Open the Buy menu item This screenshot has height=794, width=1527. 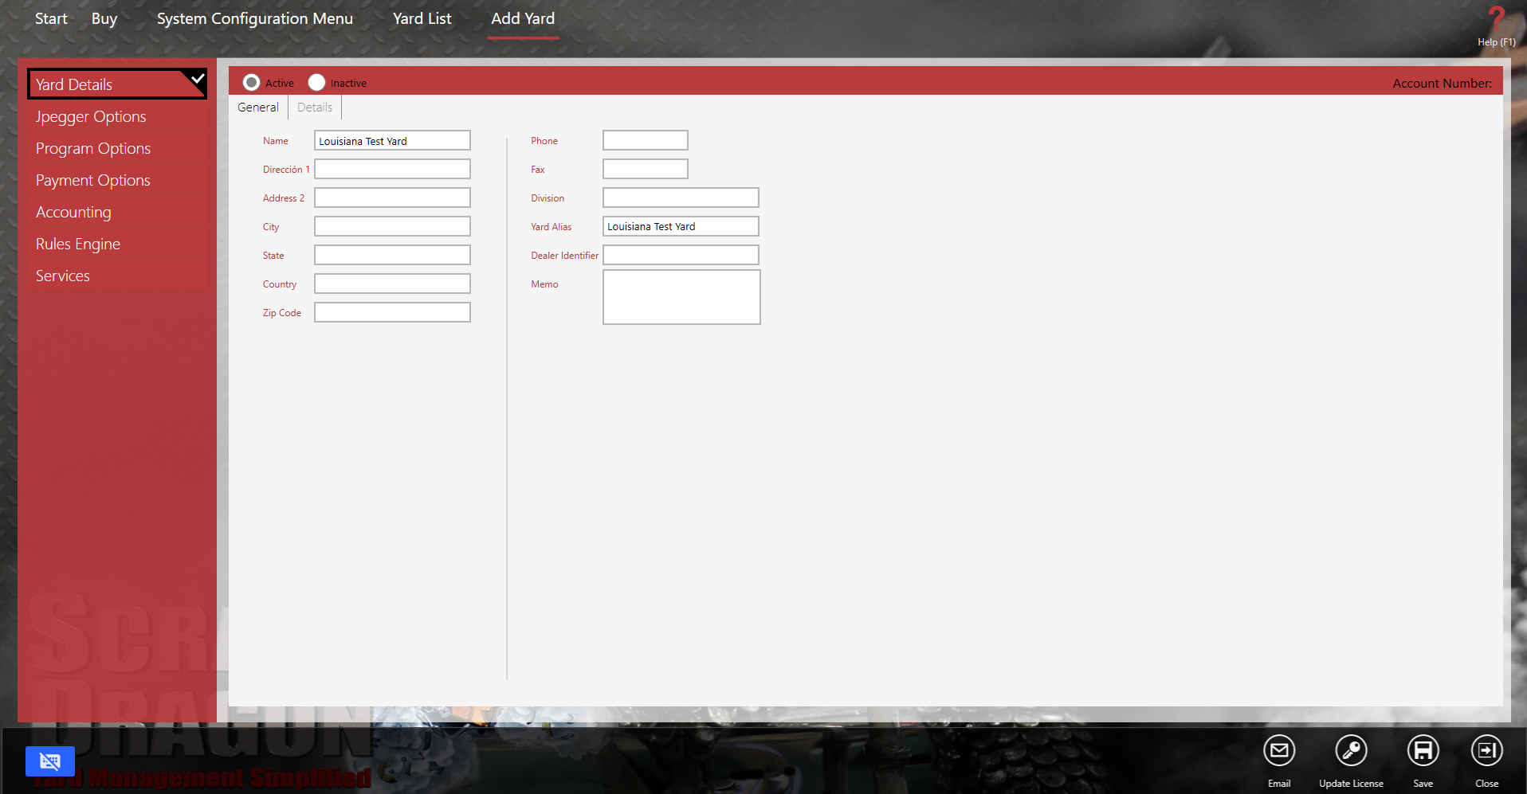point(104,18)
